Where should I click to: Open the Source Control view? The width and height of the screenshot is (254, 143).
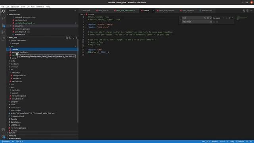pos(3,25)
